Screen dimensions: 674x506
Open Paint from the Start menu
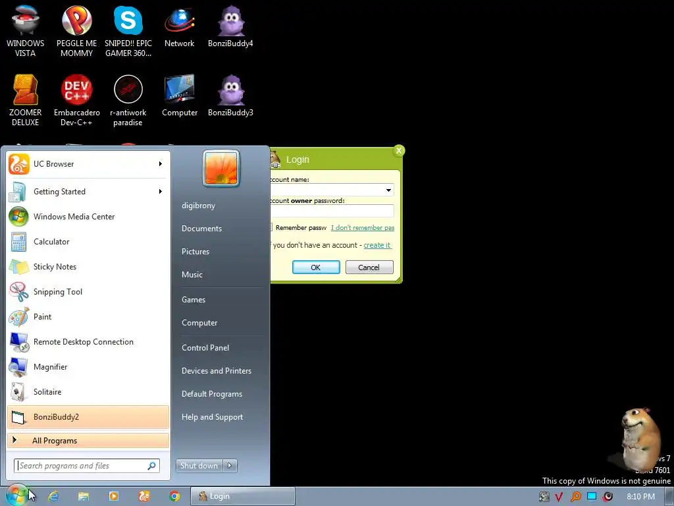point(88,317)
